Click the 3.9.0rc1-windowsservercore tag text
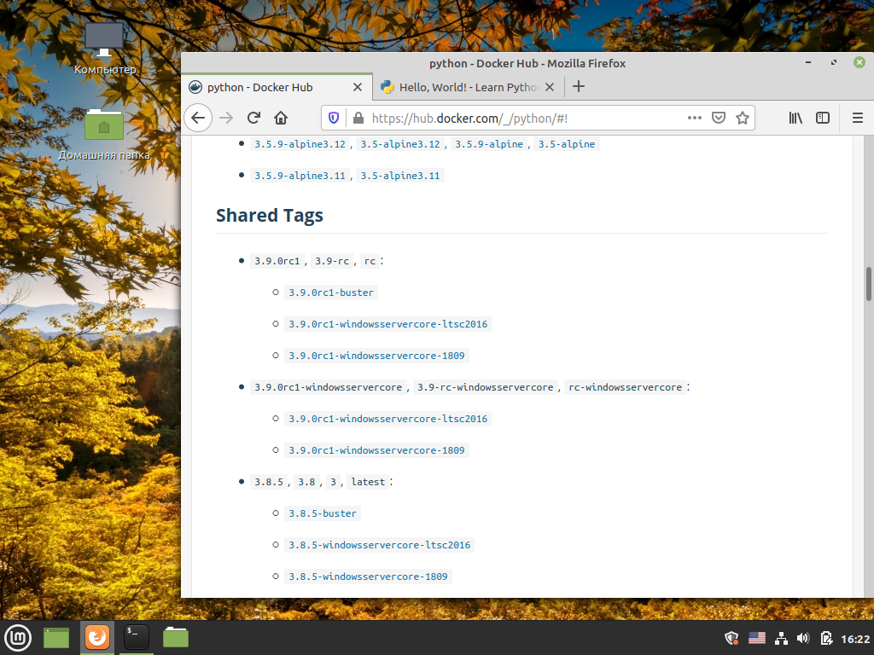Image resolution: width=874 pixels, height=655 pixels. click(x=329, y=387)
